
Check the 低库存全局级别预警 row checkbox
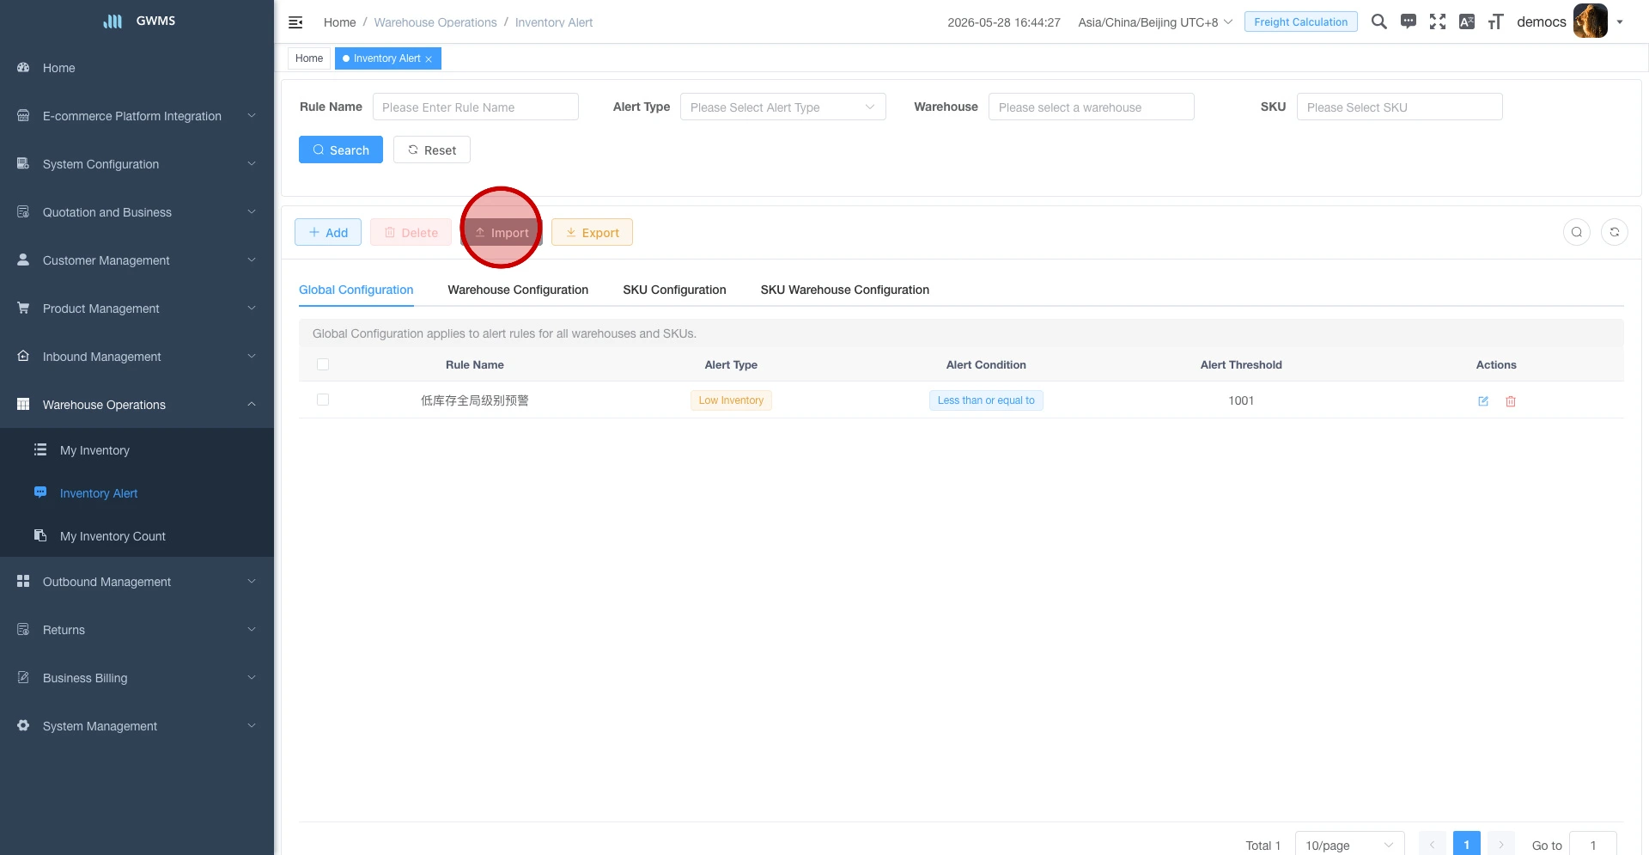323,400
